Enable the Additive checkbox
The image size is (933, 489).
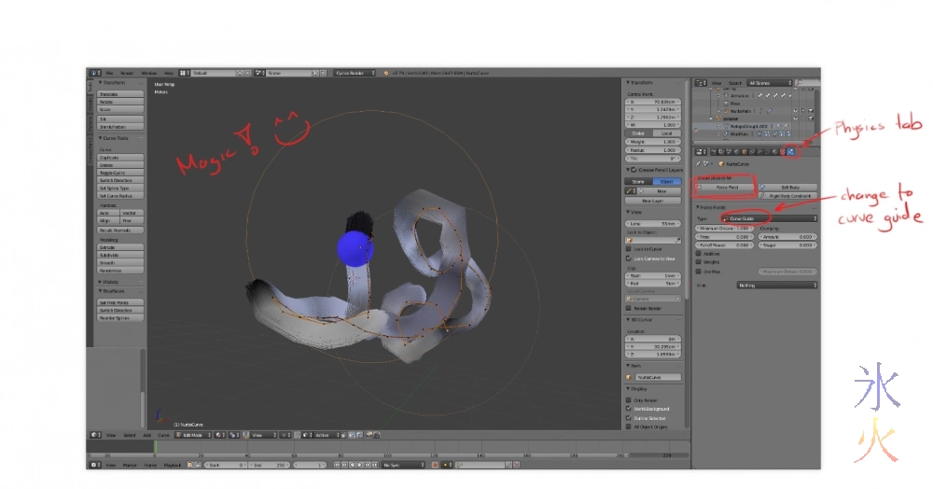tap(699, 253)
